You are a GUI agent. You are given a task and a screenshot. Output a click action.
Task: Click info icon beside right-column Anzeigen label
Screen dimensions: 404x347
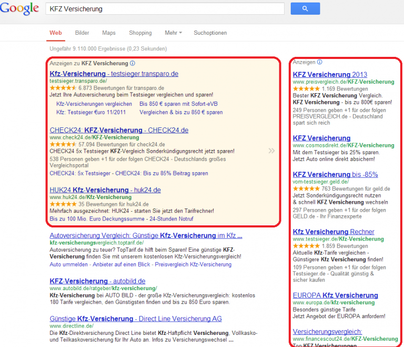320,62
